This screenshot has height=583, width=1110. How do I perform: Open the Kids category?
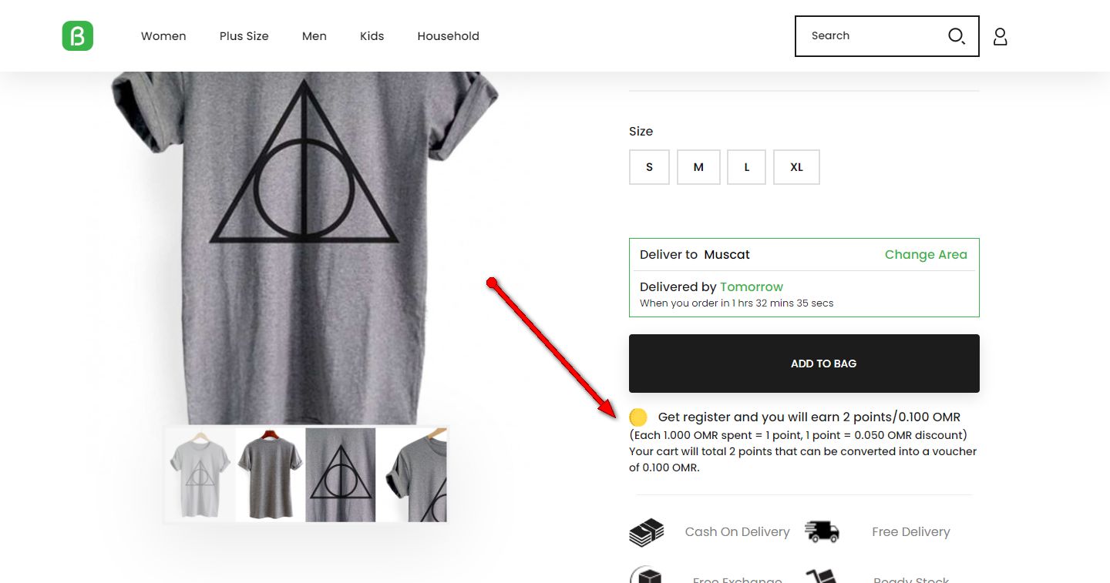tap(372, 36)
